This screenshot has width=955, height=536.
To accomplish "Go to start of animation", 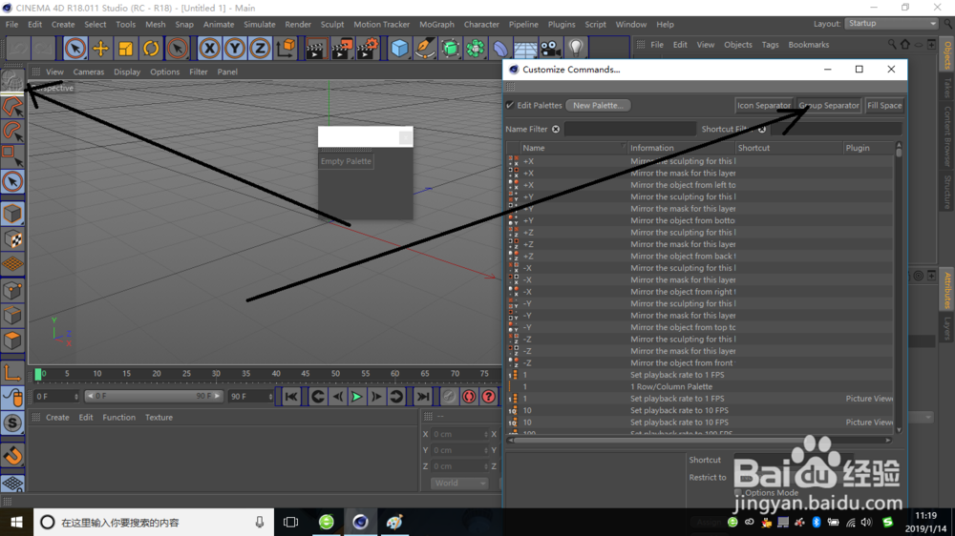I will [291, 397].
